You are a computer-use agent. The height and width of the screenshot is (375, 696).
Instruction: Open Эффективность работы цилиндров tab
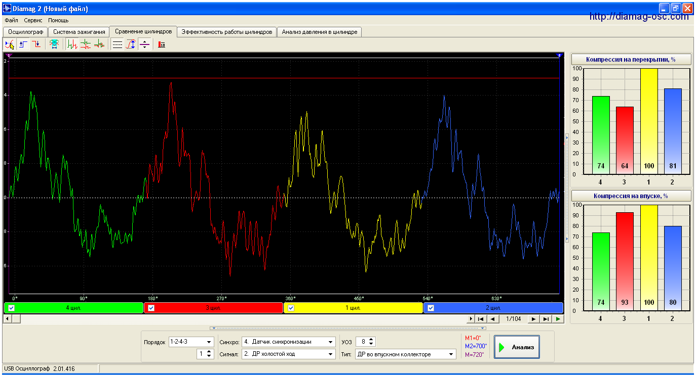227,32
